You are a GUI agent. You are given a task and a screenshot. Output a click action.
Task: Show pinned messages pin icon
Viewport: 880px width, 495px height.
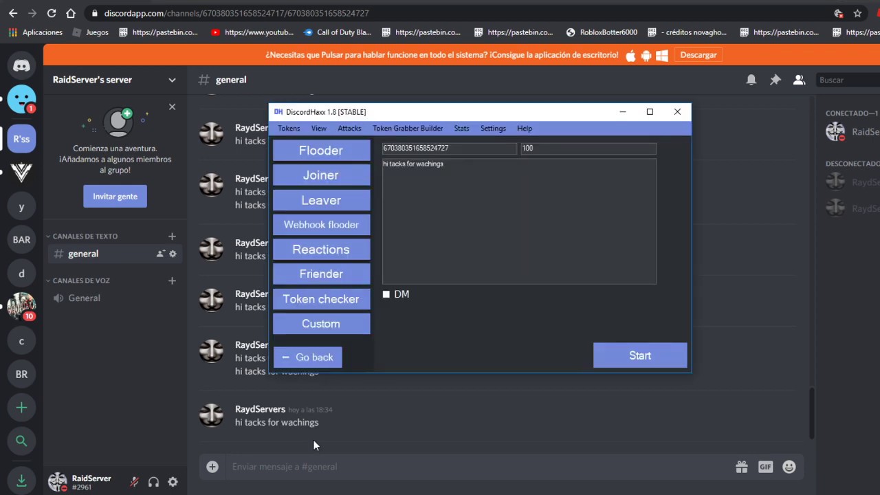(x=775, y=80)
